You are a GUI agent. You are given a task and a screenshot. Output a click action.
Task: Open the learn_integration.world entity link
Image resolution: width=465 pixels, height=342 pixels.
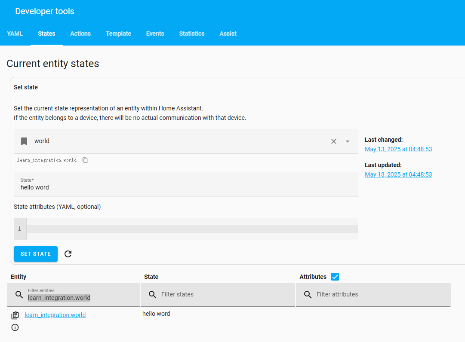55,315
